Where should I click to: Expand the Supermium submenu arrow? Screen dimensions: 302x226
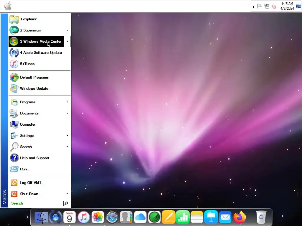click(67, 30)
